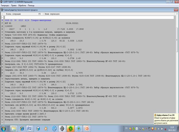
Task: Select row 1144000 16K20
Action: [x=16, y=26]
